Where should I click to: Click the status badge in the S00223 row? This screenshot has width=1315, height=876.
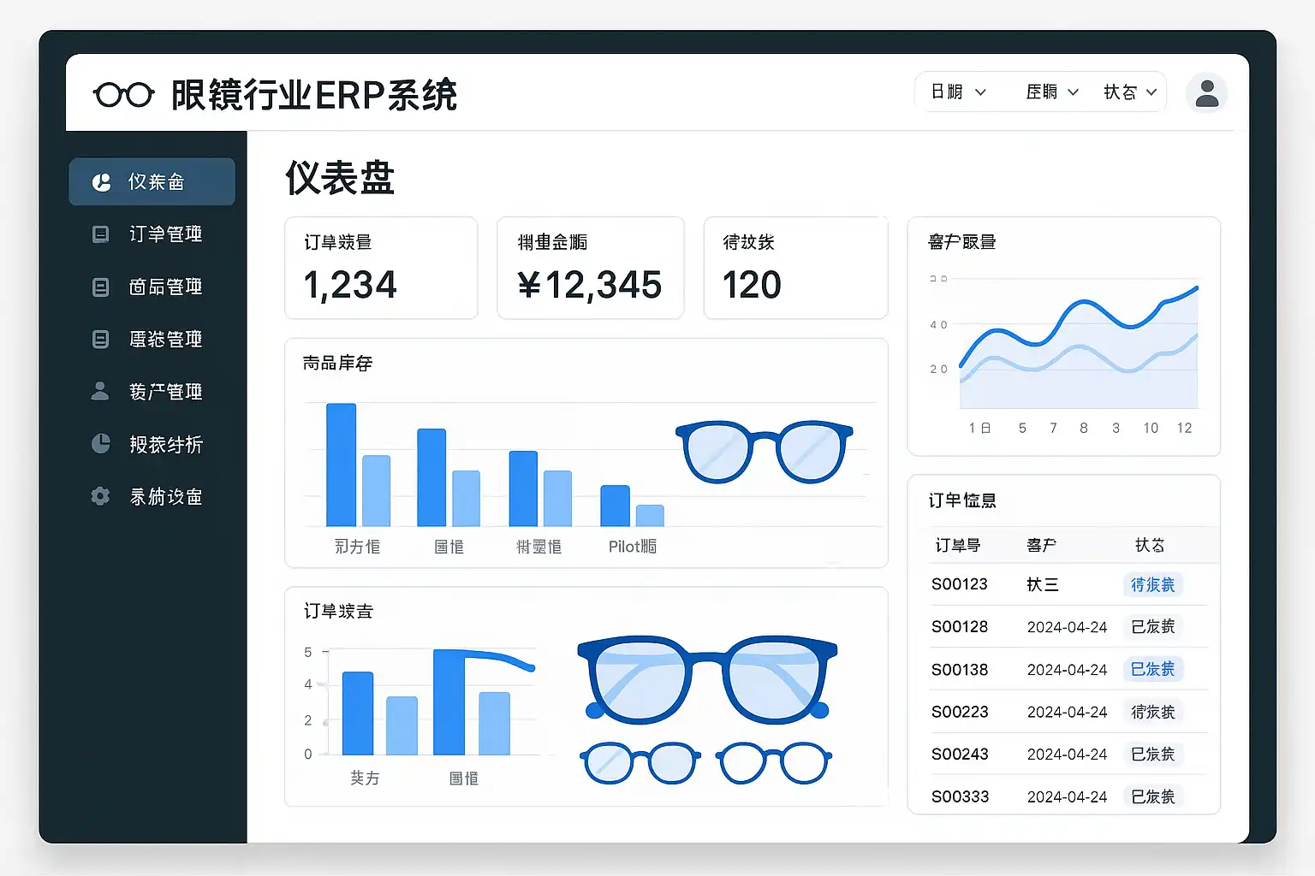click(1153, 712)
